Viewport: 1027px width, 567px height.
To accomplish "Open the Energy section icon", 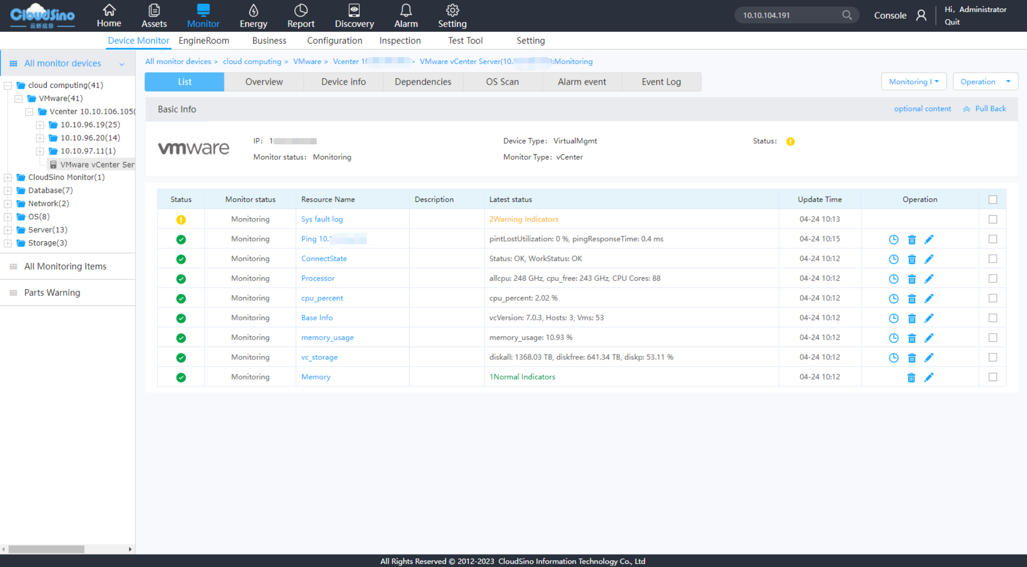I will [253, 10].
